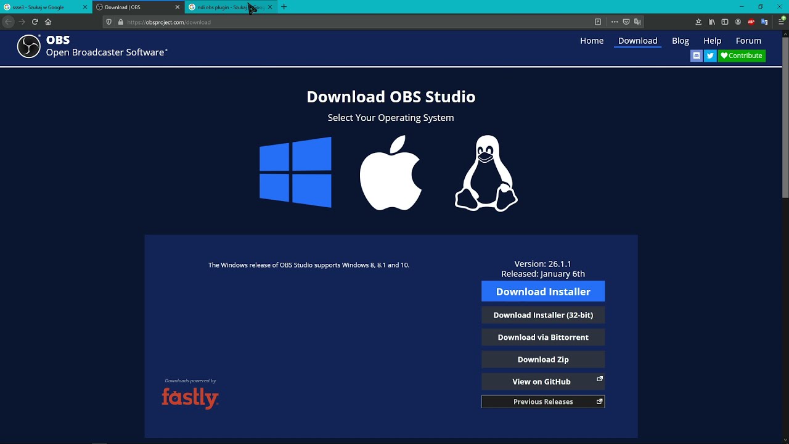The width and height of the screenshot is (789, 444).
Task: Click the 'Select Your Operating System' text
Action: click(391, 118)
